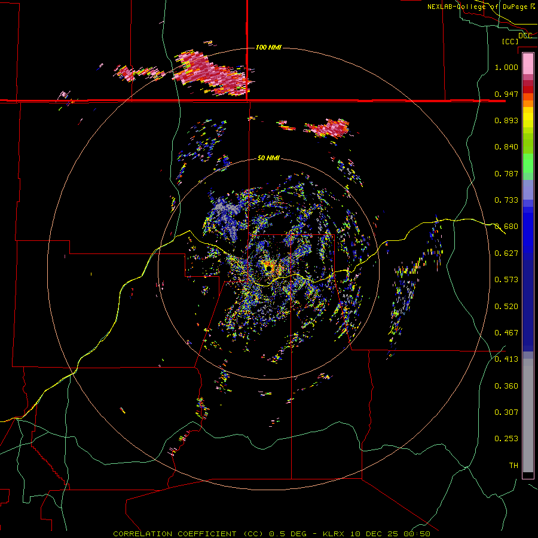Click the 0.840 scale value
The image size is (538, 538).
click(506, 147)
